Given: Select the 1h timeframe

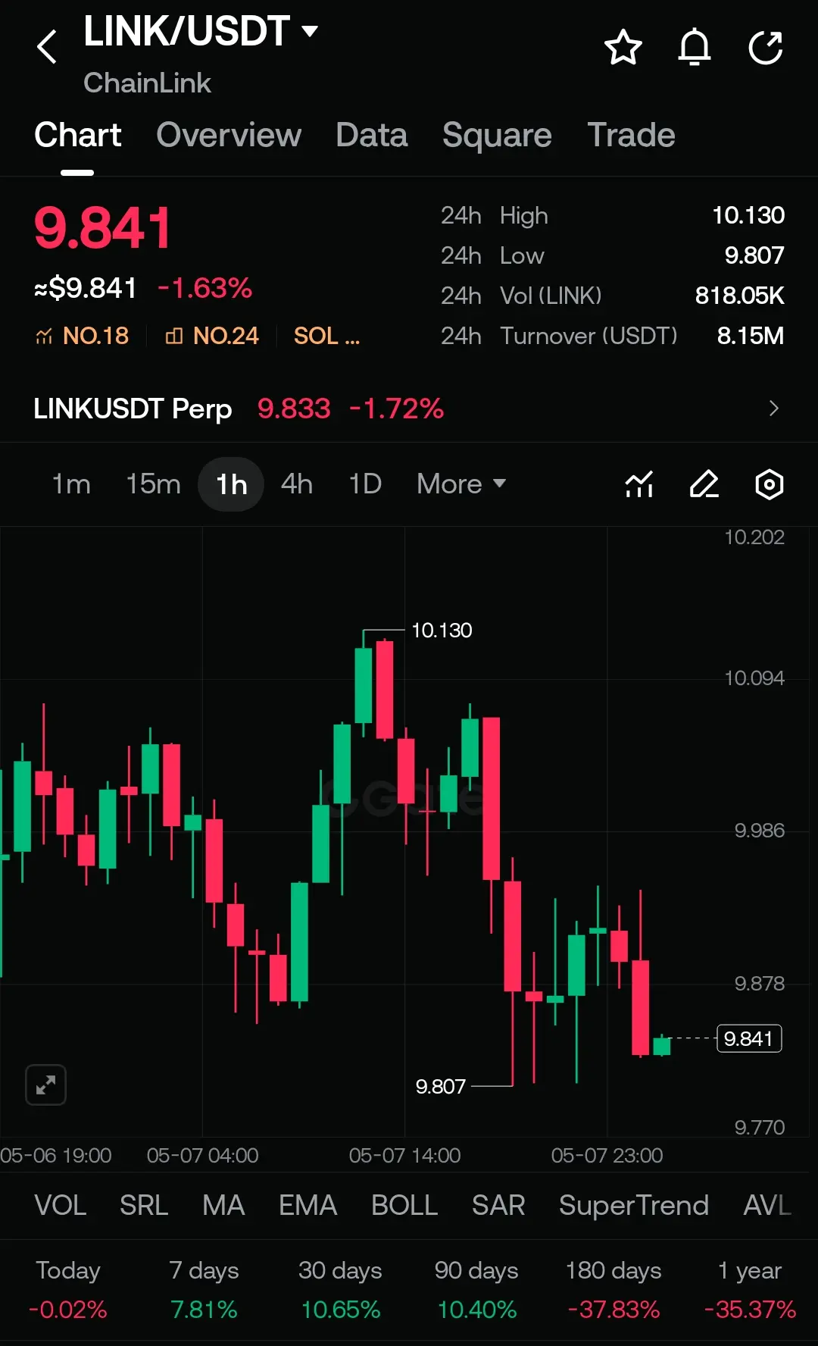Looking at the screenshot, I should tap(231, 484).
